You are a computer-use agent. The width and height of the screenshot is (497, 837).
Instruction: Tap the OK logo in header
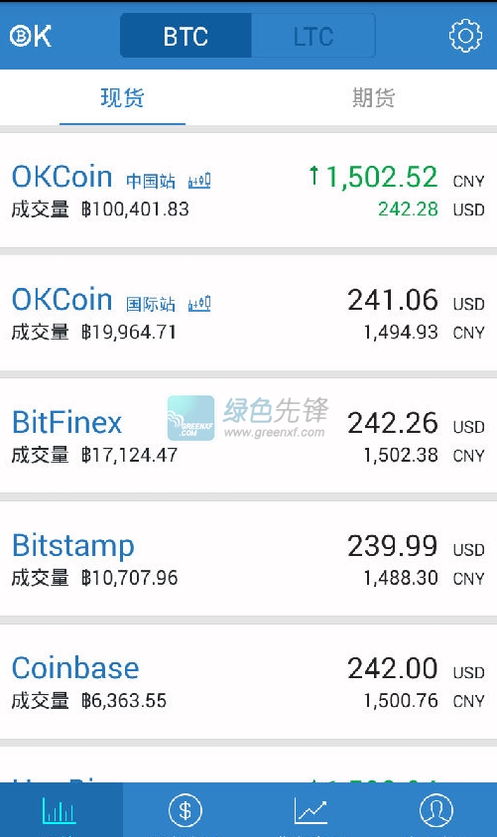tap(31, 37)
